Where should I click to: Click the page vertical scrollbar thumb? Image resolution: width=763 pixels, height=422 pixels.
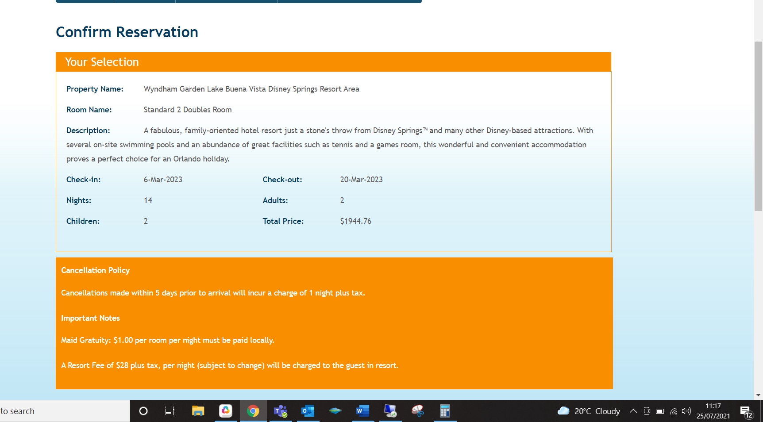coord(758,126)
